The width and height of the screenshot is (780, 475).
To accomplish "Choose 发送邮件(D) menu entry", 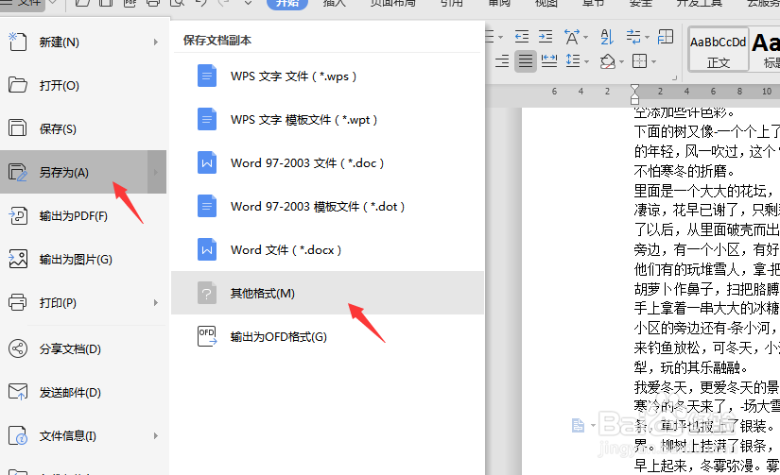I will tap(83, 393).
